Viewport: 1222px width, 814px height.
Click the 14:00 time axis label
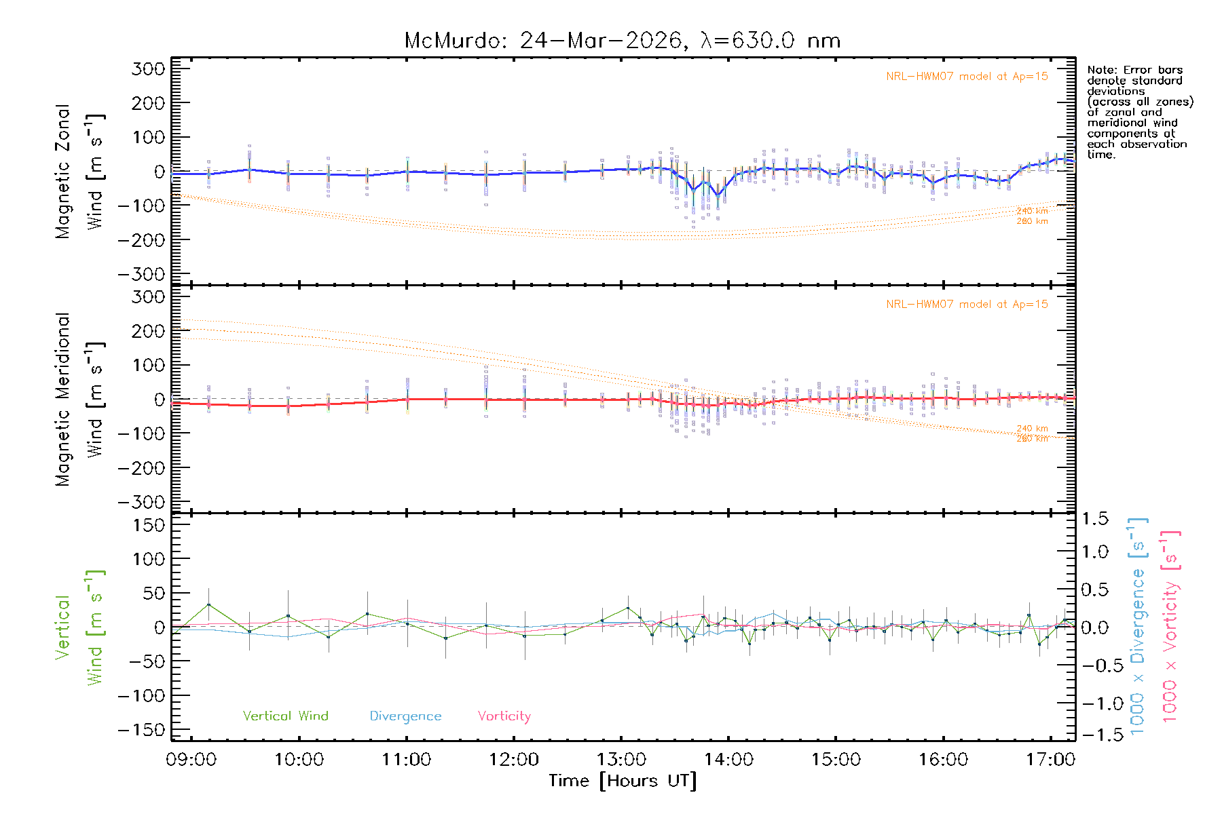coord(728,760)
